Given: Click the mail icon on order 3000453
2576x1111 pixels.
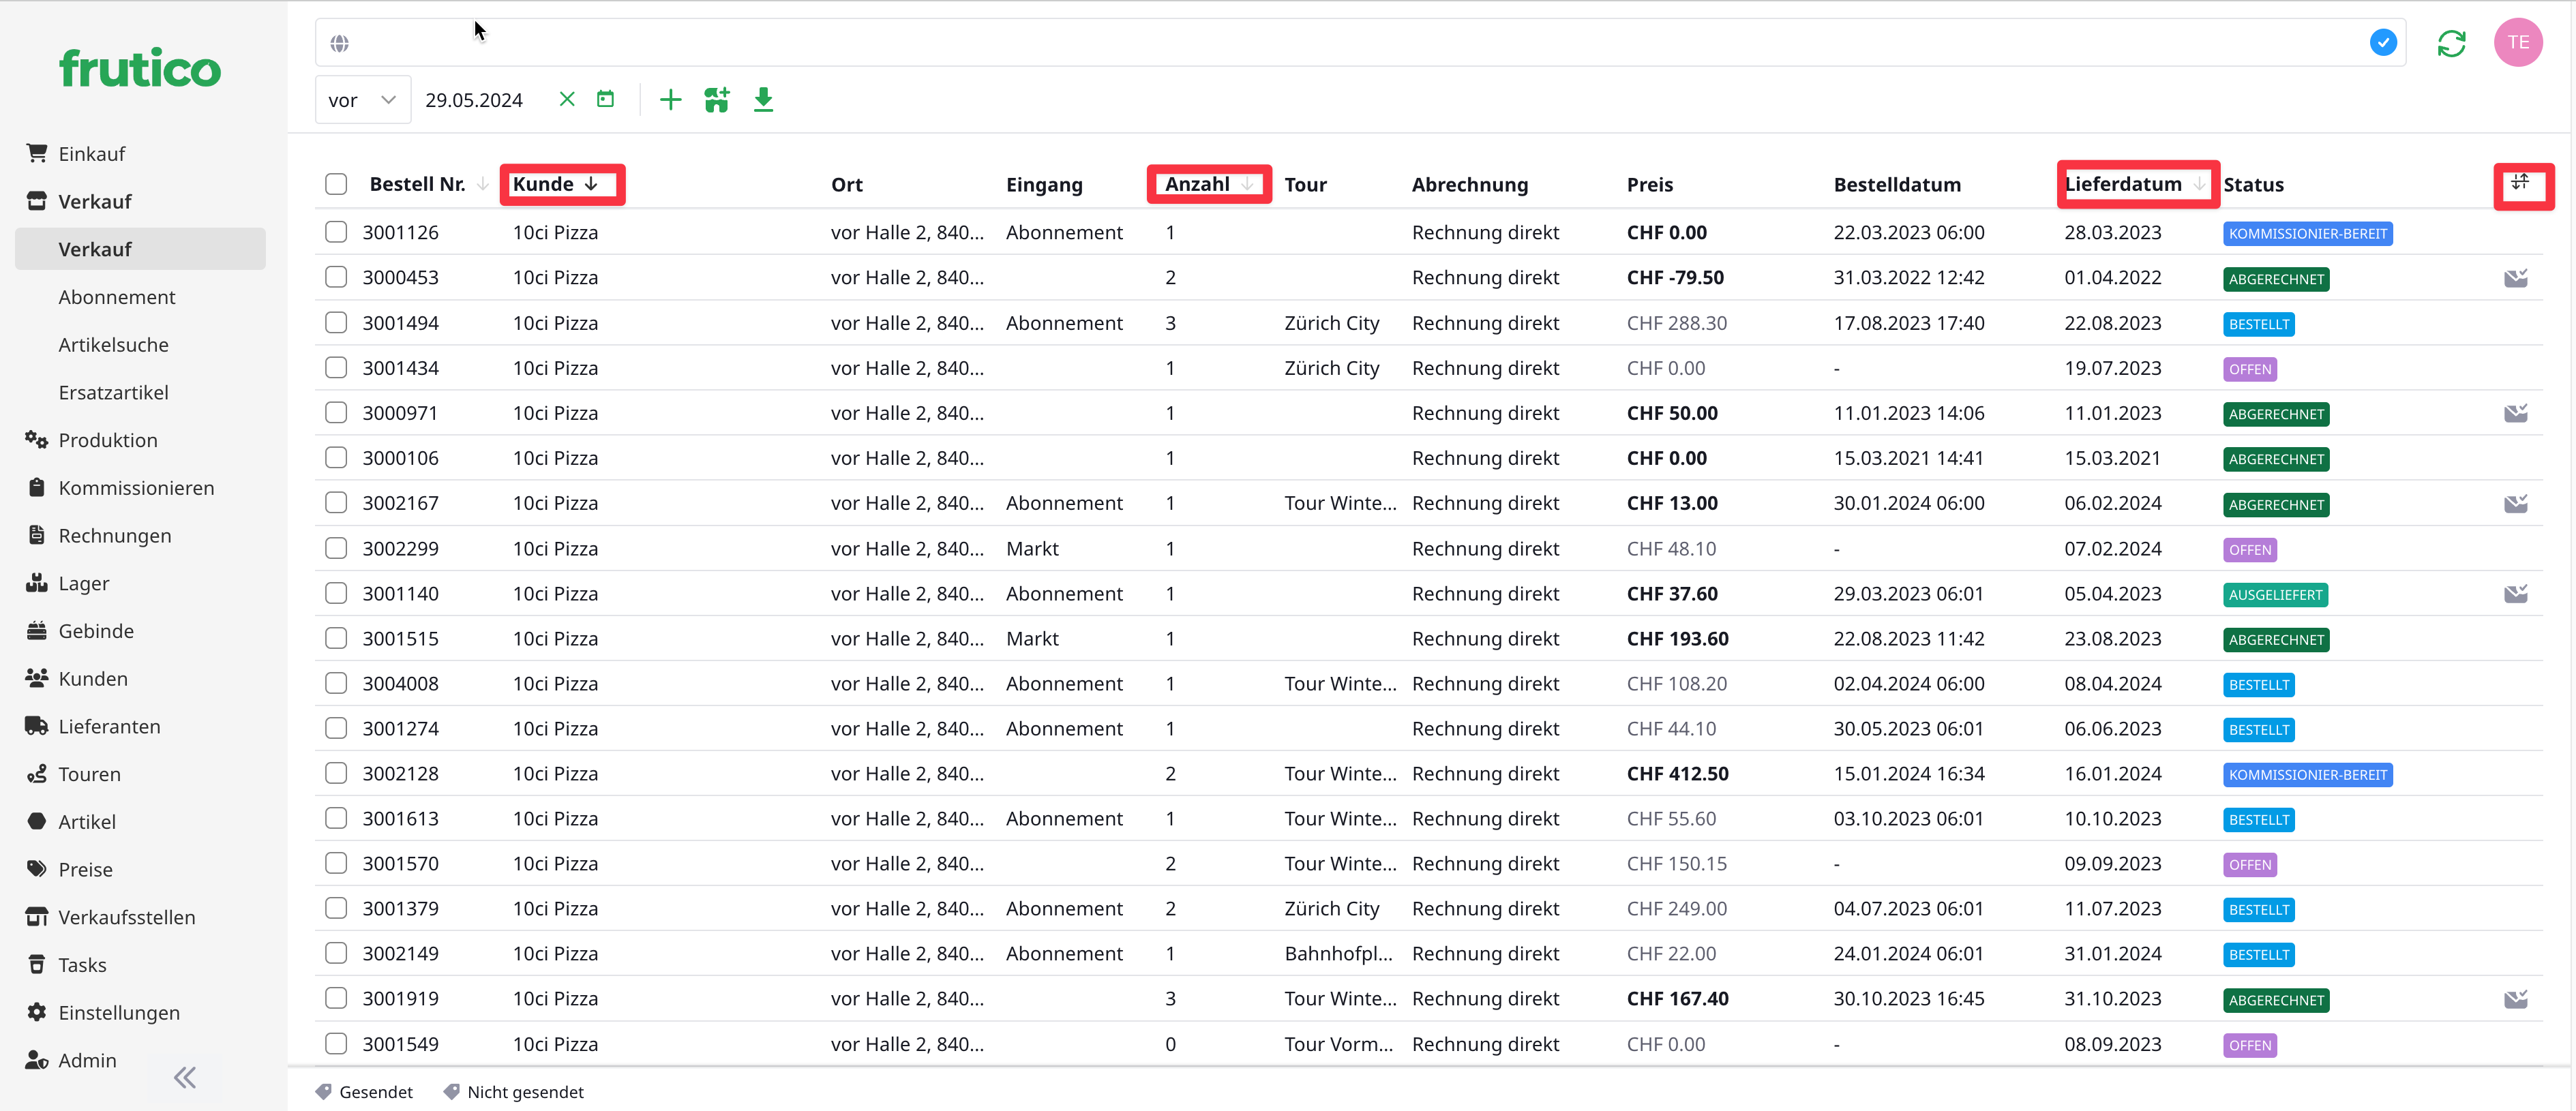Looking at the screenshot, I should (2516, 278).
